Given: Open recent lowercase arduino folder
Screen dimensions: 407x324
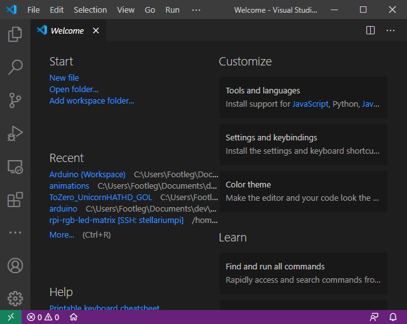Looking at the screenshot, I should 63,209.
